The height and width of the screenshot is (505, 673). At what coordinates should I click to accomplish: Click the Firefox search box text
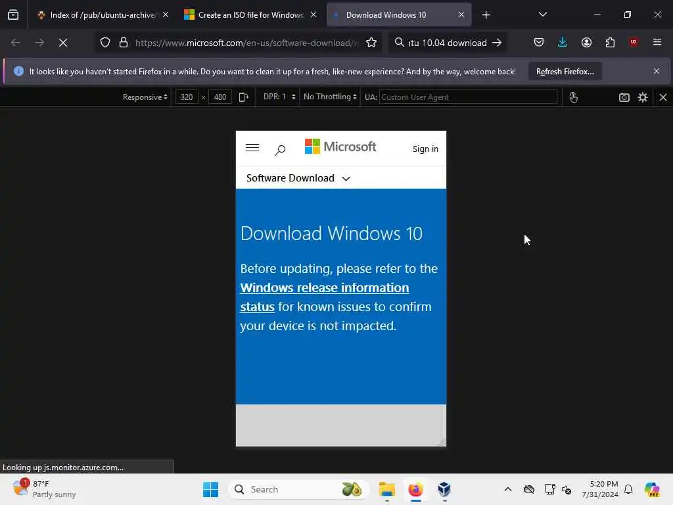click(448, 43)
